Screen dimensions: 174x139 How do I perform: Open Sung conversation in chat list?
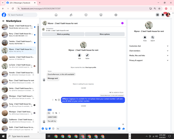(18, 105)
